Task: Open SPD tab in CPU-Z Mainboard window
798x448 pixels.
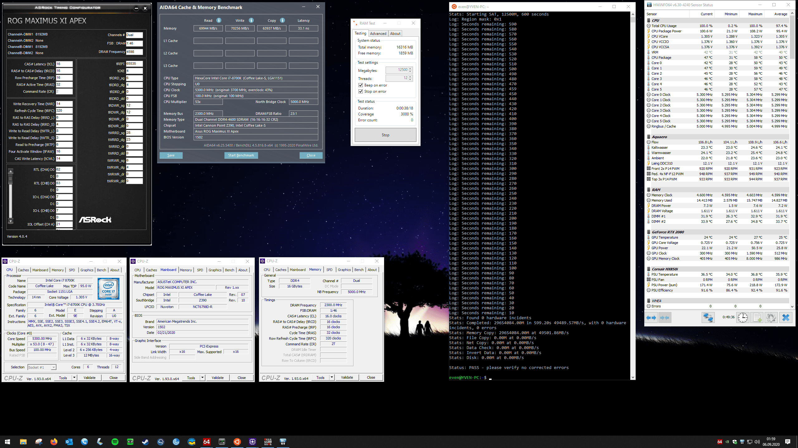Action: (200, 270)
